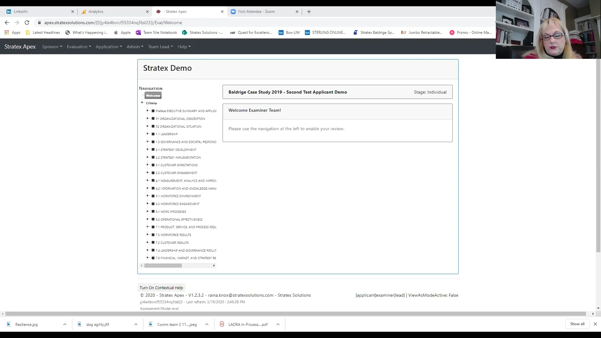This screenshot has height=338, width=601.
Task: Click Turn On Contextual Help button
Action: coord(162,288)
